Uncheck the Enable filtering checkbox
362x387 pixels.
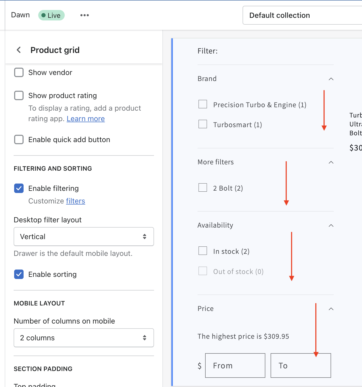[x=19, y=188]
